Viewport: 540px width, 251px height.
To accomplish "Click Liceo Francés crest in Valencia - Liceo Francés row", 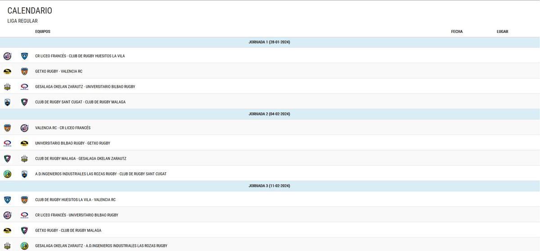I will [x=24, y=128].
